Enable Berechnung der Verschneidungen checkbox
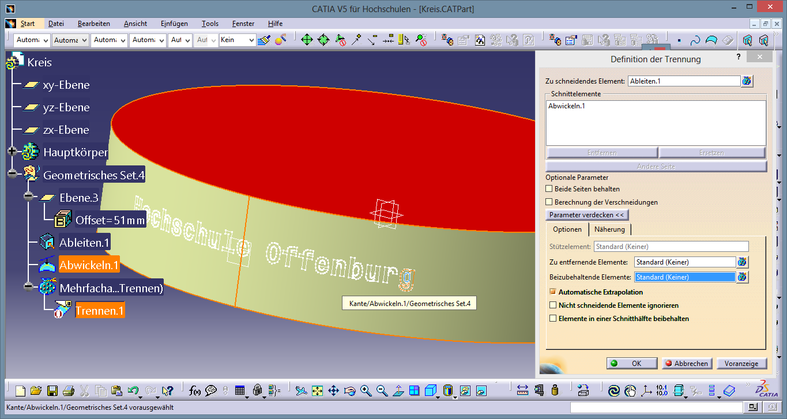The width and height of the screenshot is (787, 419). pyautogui.click(x=549, y=202)
